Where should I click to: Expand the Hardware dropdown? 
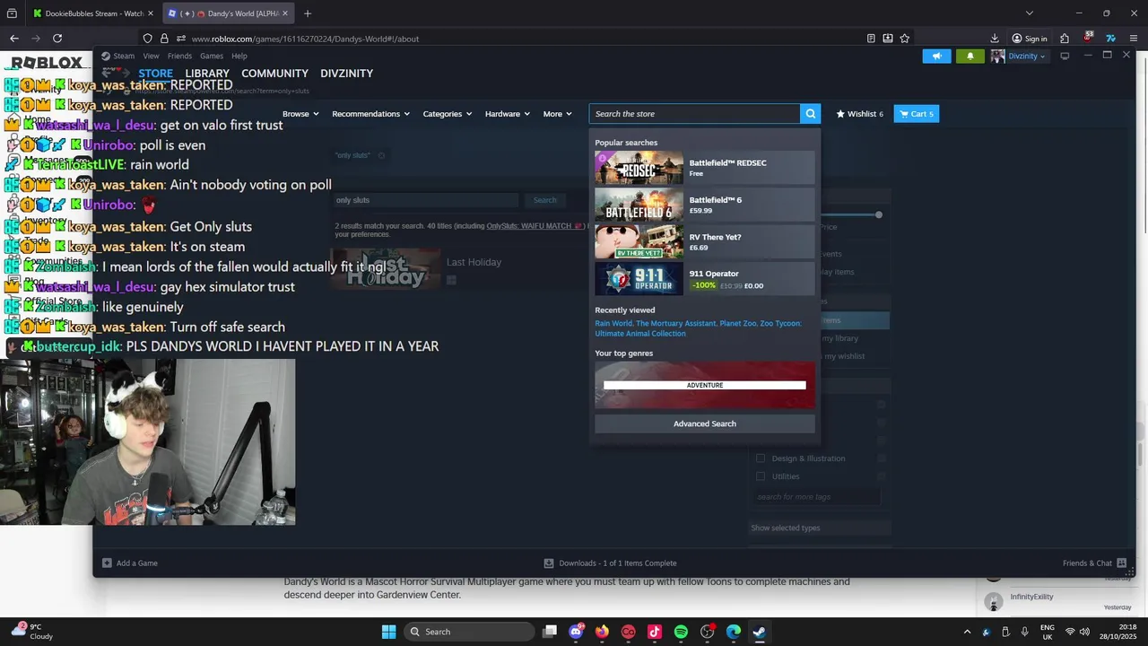[508, 114]
